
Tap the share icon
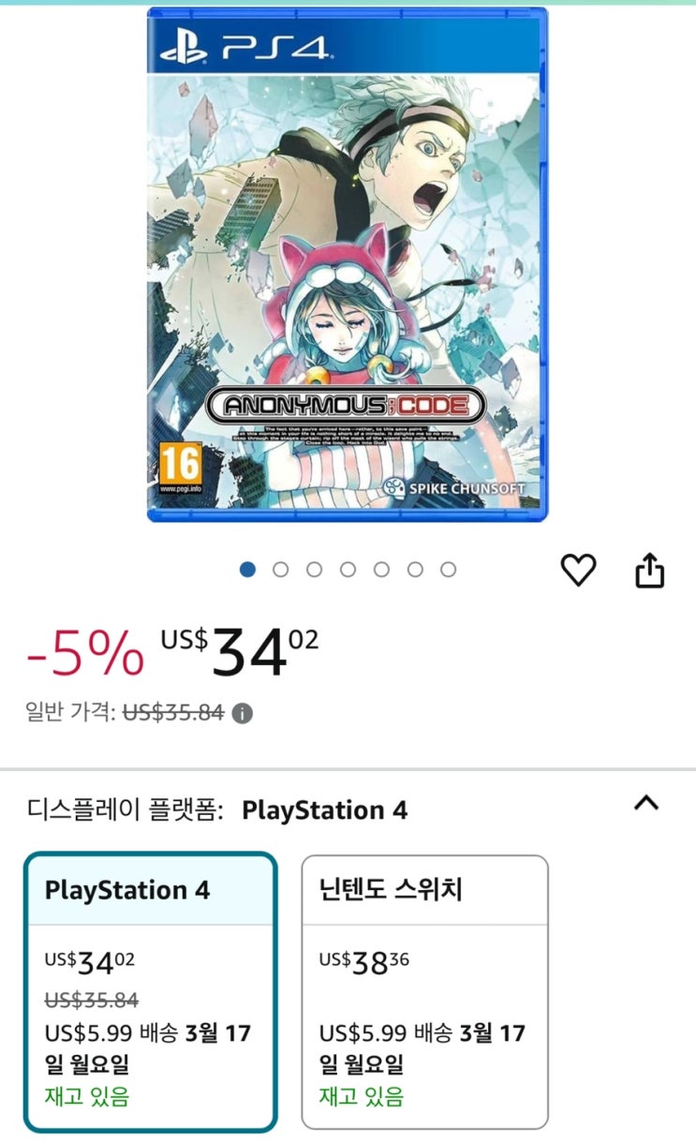(x=649, y=570)
